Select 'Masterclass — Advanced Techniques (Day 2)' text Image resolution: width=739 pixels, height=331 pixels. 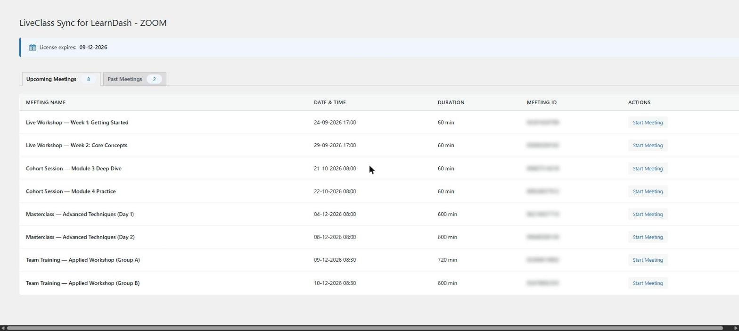click(80, 237)
